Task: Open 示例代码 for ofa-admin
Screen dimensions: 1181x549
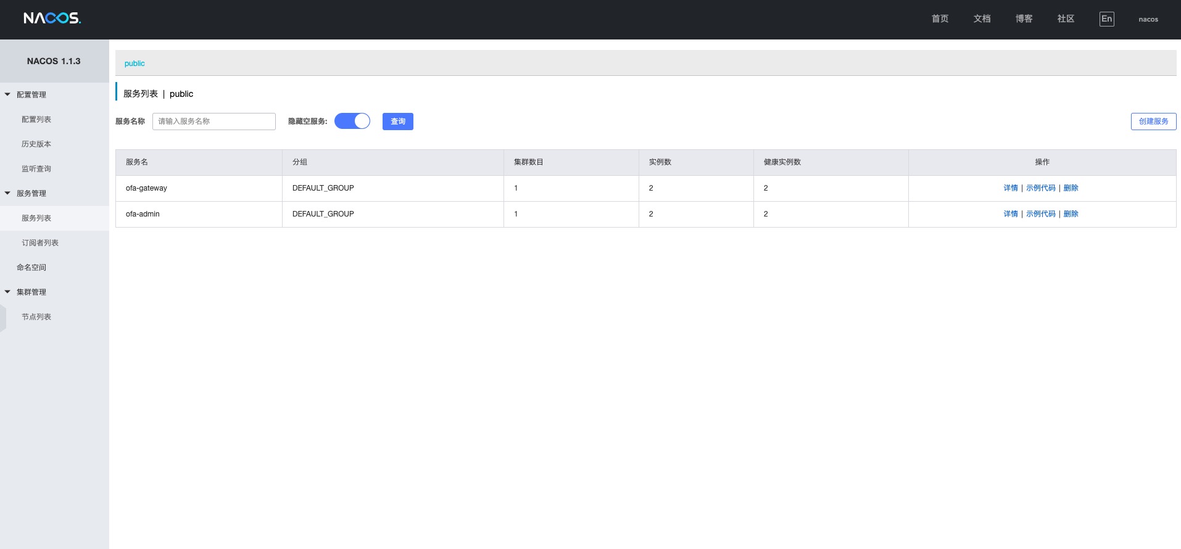Action: 1041,214
